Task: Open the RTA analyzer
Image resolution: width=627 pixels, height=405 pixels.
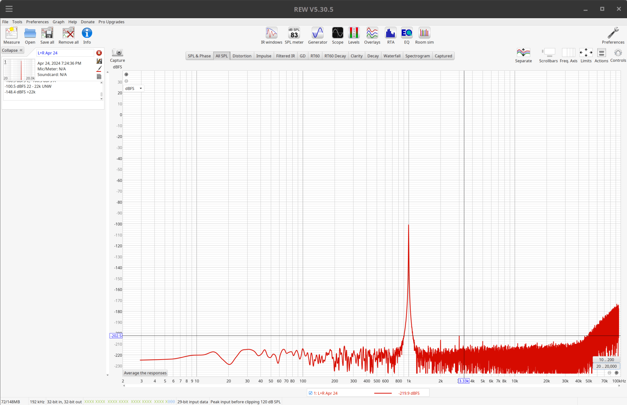Action: (391, 36)
